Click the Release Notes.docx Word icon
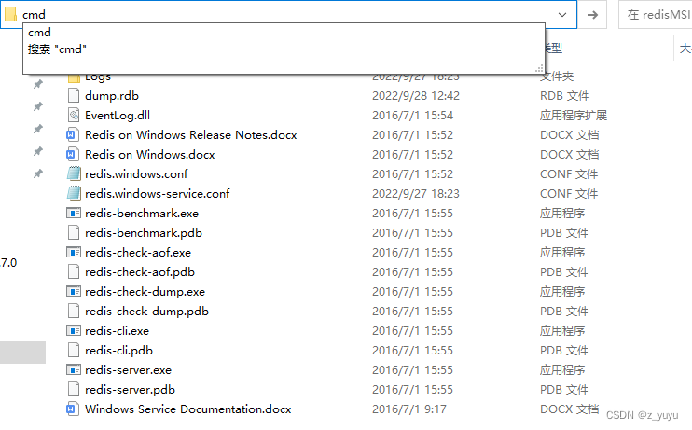The height and width of the screenshot is (430, 692). [x=74, y=134]
